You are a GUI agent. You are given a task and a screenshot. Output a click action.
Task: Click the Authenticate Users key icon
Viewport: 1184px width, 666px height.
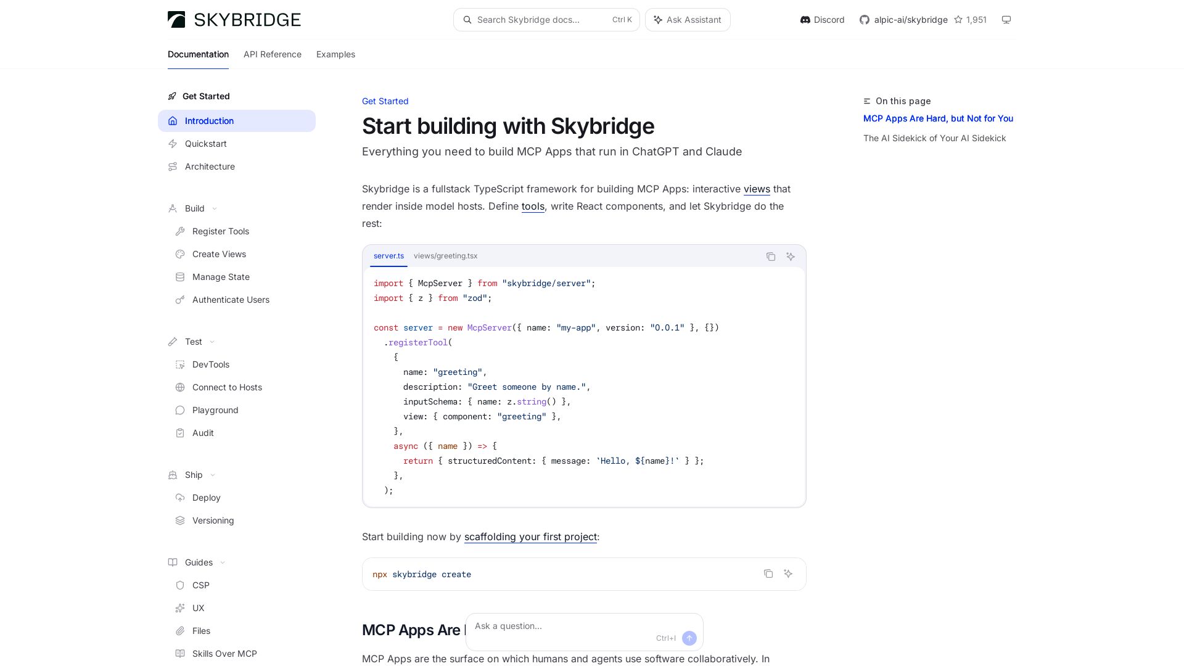180,300
